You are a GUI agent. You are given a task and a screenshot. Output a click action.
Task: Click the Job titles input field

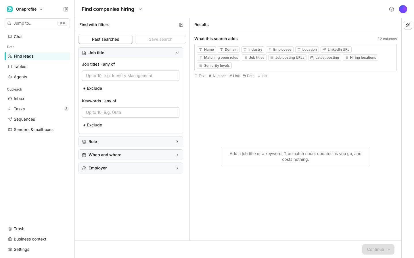coord(131,76)
